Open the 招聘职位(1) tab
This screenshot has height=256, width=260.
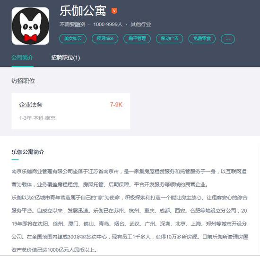point(66,58)
